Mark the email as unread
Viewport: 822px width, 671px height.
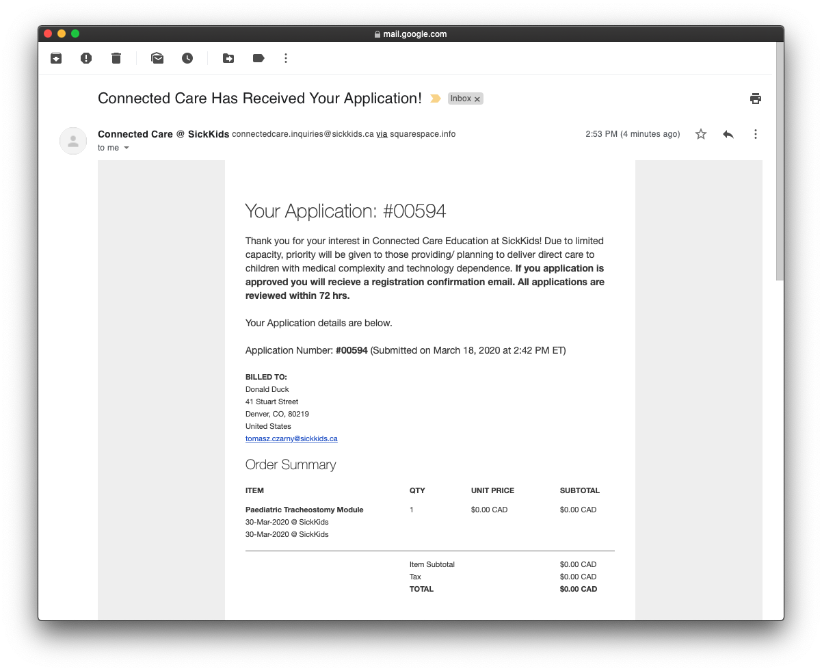coord(157,58)
